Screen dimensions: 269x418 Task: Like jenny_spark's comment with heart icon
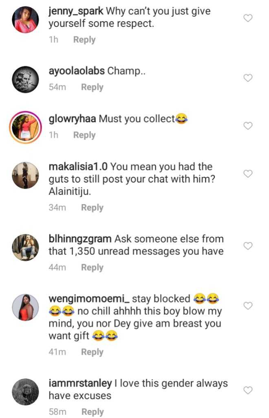tap(248, 18)
